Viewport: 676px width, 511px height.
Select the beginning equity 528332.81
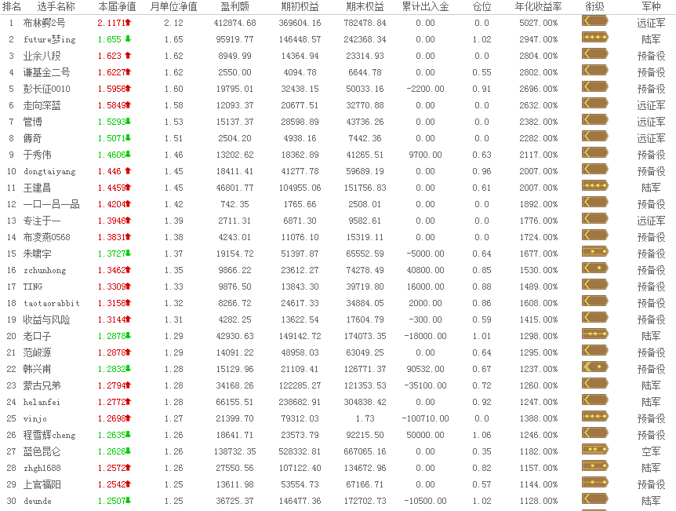coord(300,451)
